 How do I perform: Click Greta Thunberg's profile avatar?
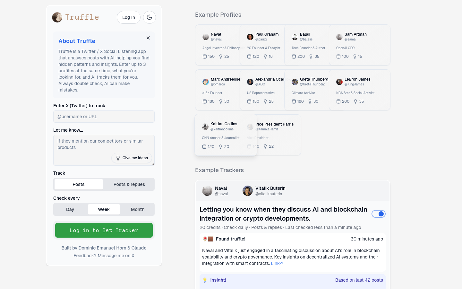tap(295, 82)
